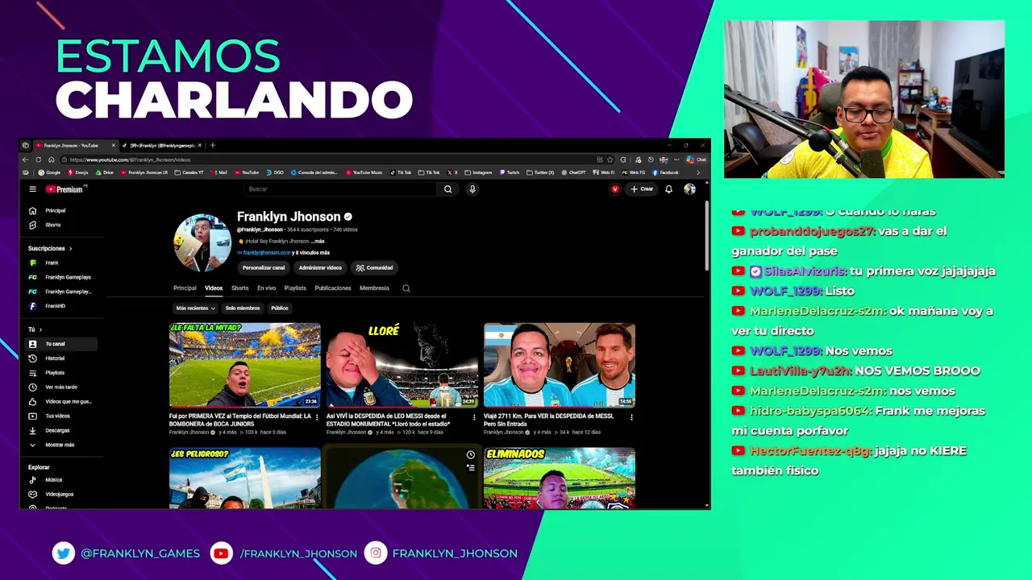Image resolution: width=1032 pixels, height=580 pixels.
Task: Open the Publicaciones channel tab
Action: pyautogui.click(x=333, y=288)
